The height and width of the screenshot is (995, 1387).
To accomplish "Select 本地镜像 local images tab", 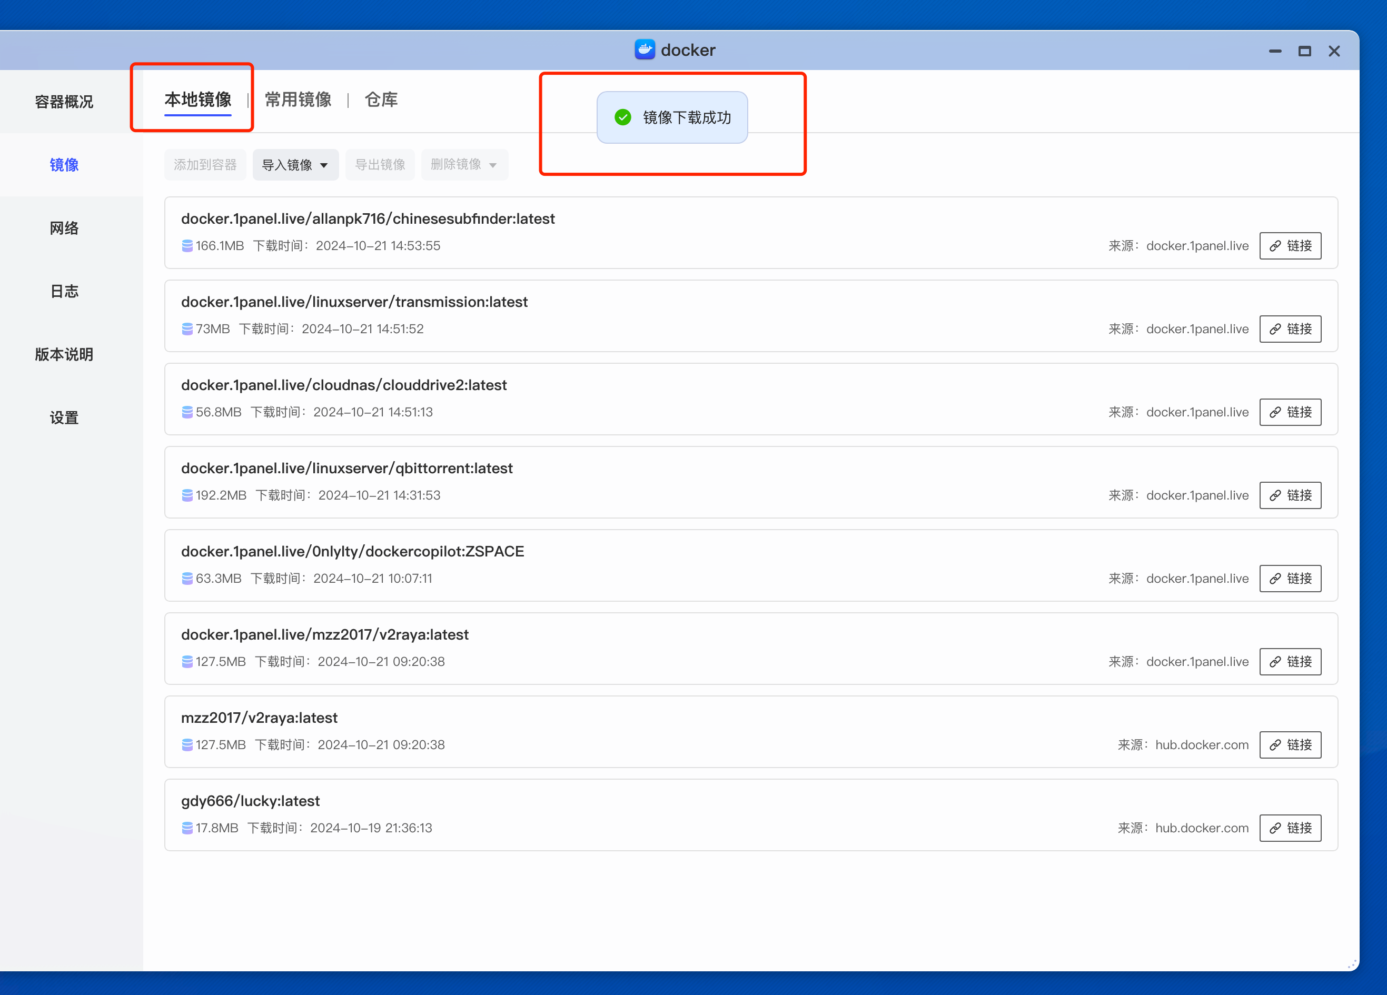I will (x=197, y=100).
